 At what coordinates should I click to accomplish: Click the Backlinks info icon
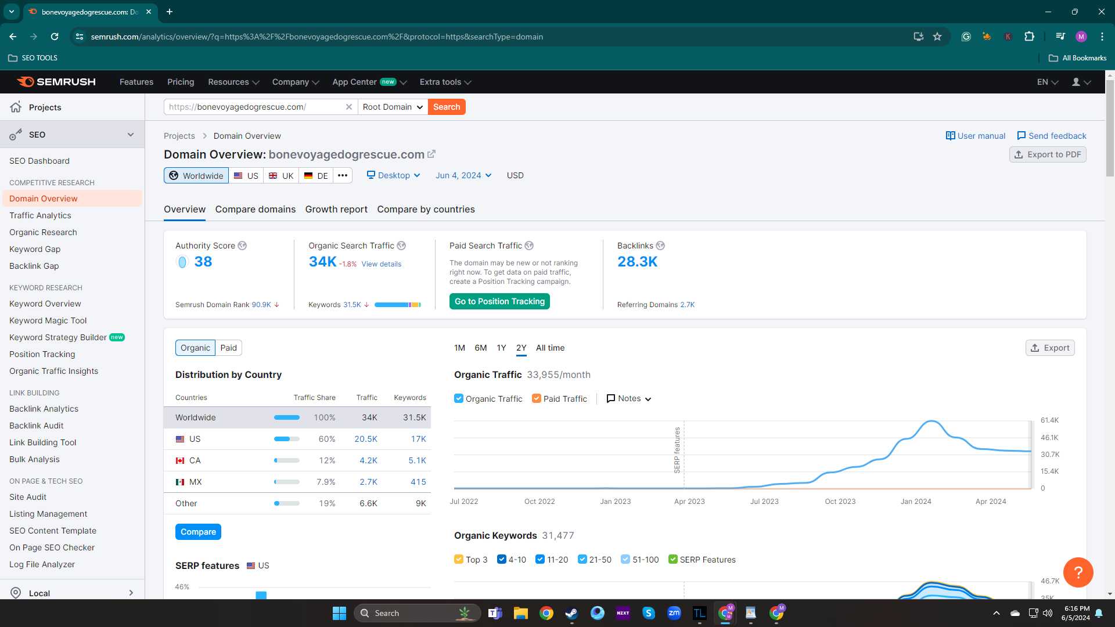660,246
